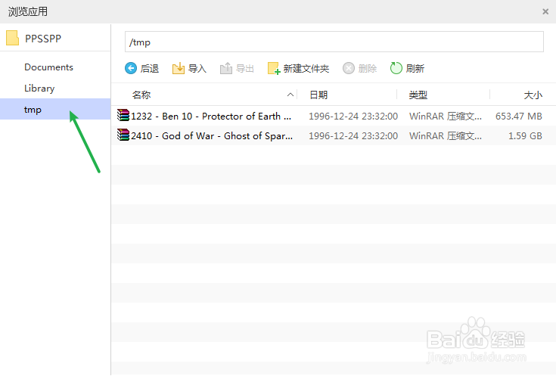Open the Documents folder in sidebar
Viewport: 556px width, 376px height.
pyautogui.click(x=48, y=67)
